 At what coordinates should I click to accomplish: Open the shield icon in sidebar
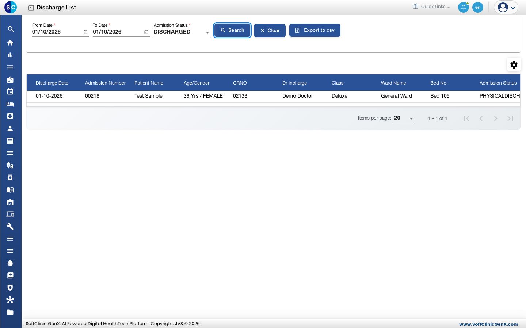click(x=10, y=288)
